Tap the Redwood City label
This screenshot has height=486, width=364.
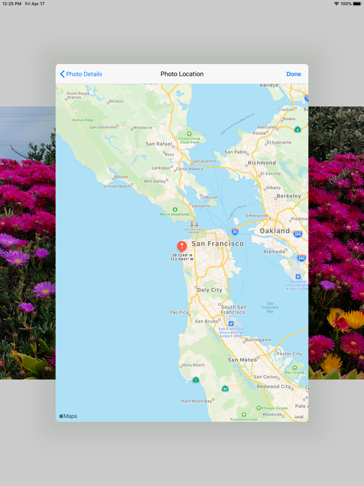(x=274, y=387)
